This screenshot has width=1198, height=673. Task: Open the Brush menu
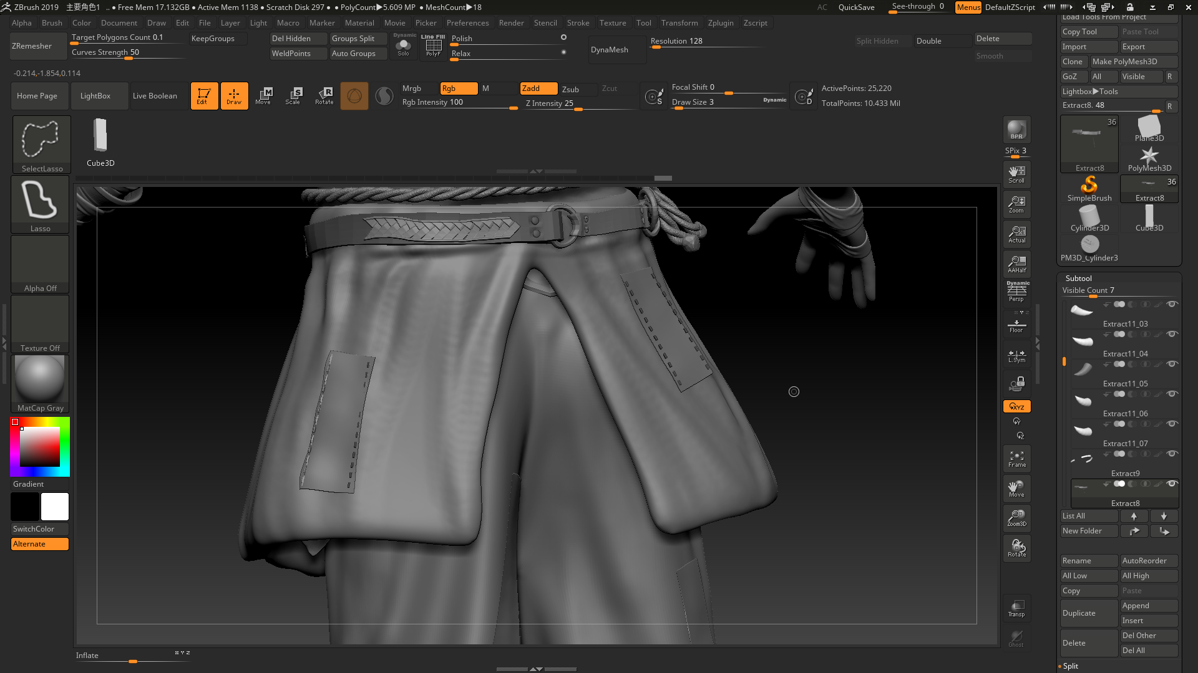point(52,23)
